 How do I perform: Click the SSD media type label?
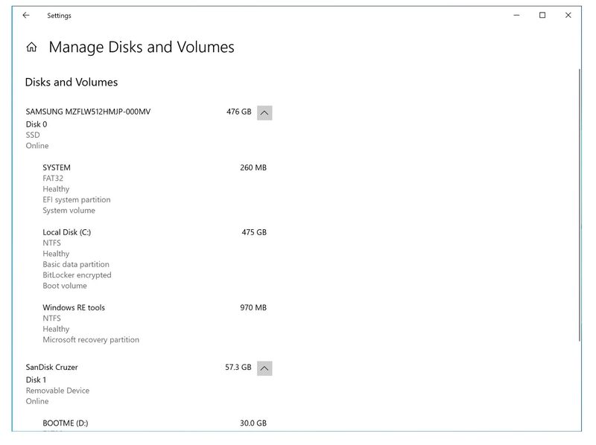pos(33,135)
